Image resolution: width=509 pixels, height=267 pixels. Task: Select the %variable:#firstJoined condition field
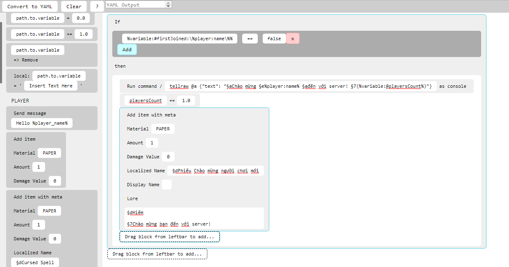180,38
